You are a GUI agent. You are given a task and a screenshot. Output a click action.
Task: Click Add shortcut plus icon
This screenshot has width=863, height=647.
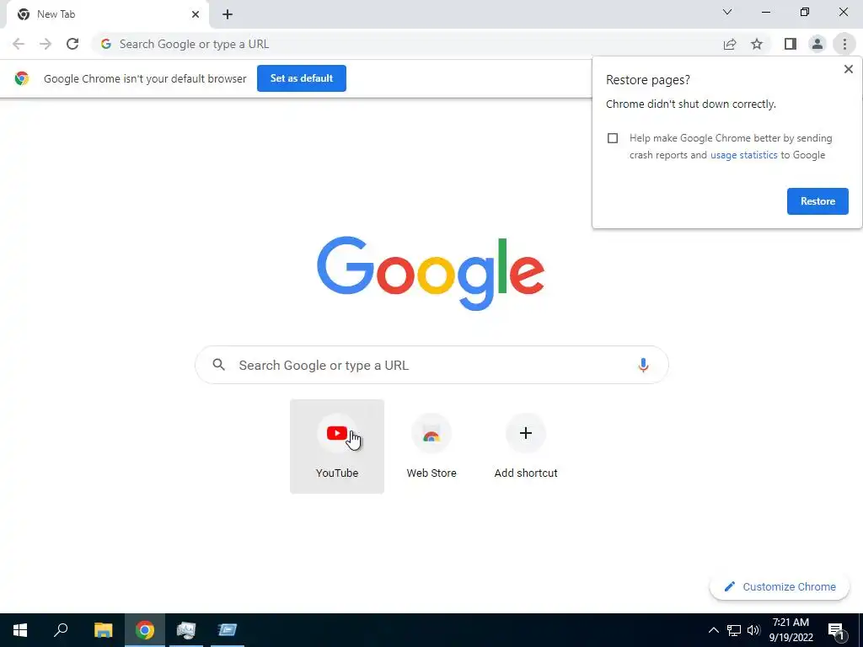pyautogui.click(x=526, y=433)
